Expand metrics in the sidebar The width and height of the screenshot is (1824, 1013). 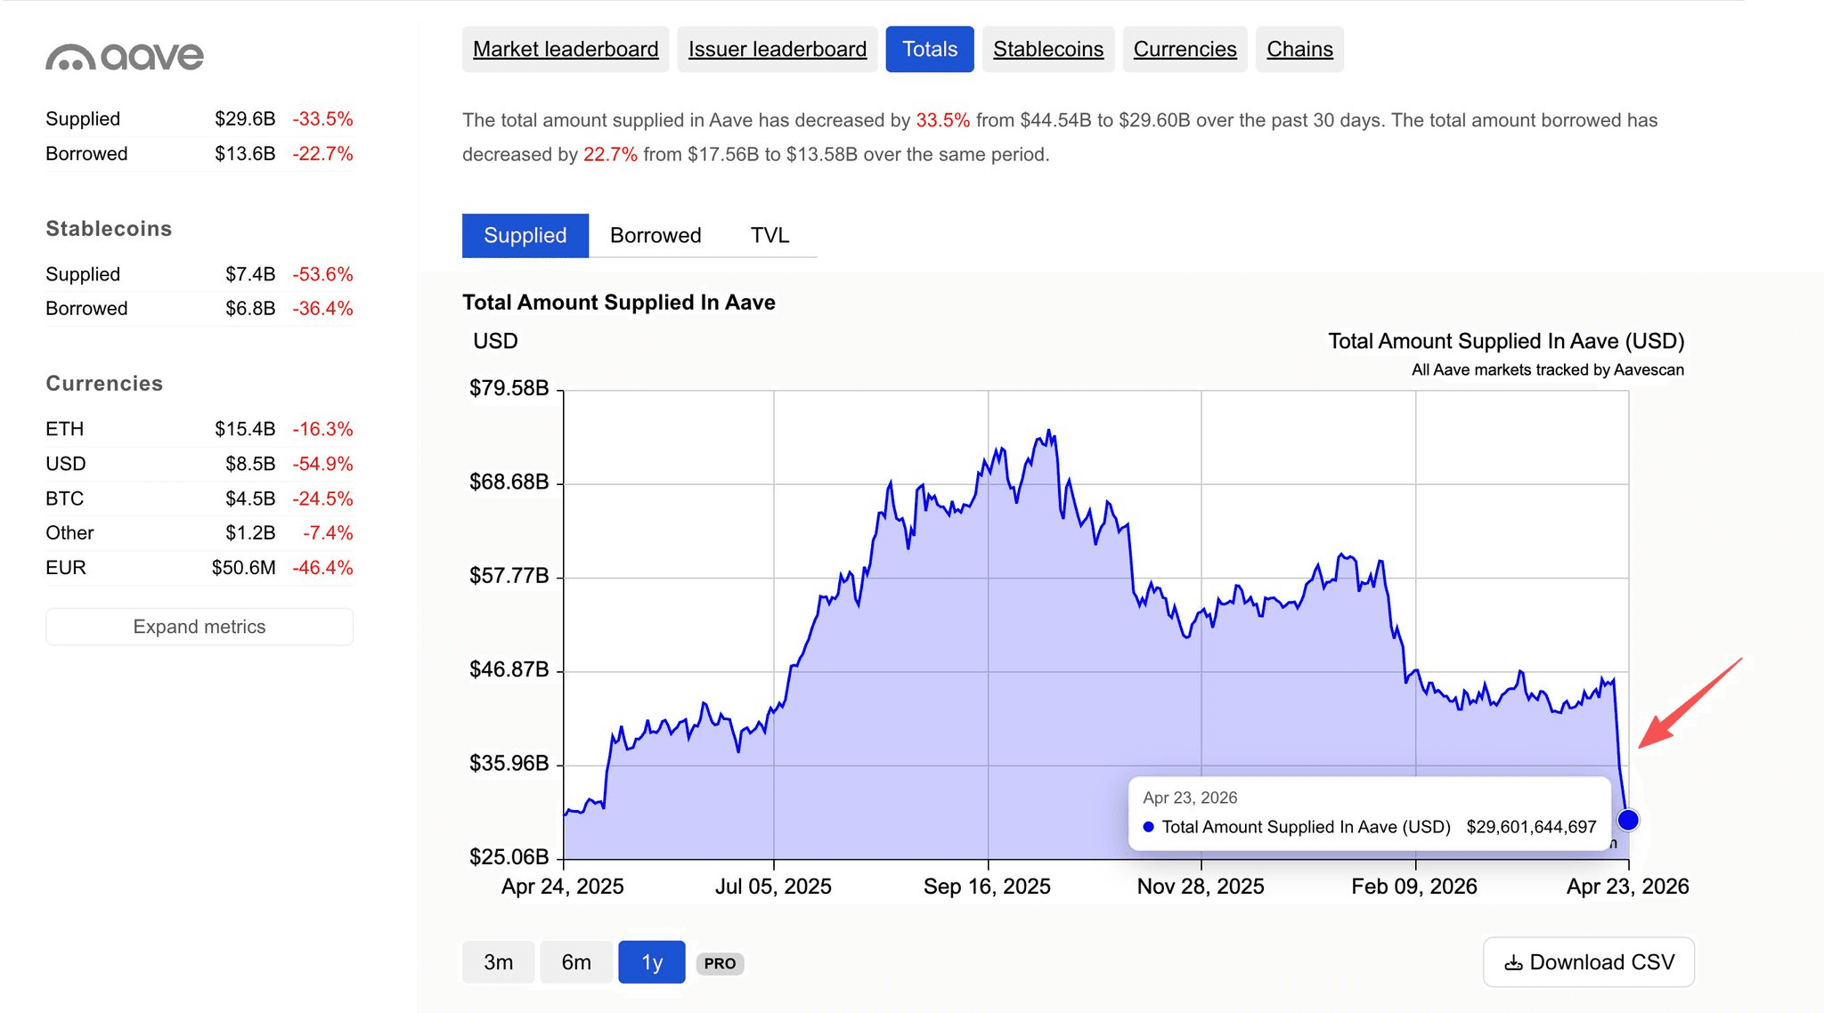coord(199,627)
